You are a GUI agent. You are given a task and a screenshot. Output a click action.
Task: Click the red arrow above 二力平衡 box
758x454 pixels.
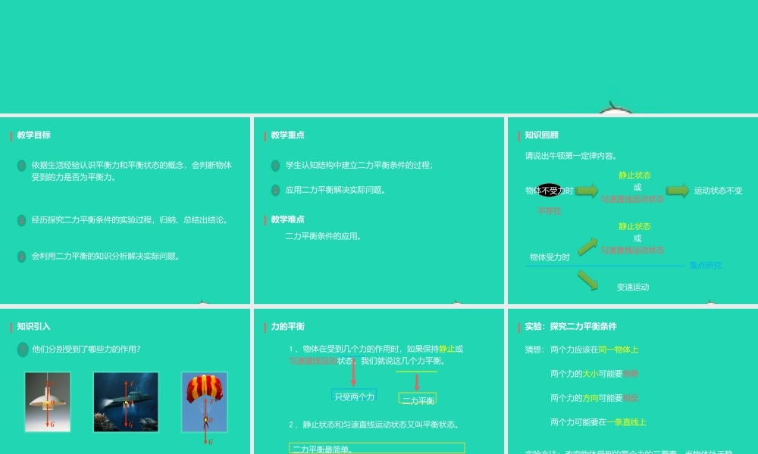416,382
